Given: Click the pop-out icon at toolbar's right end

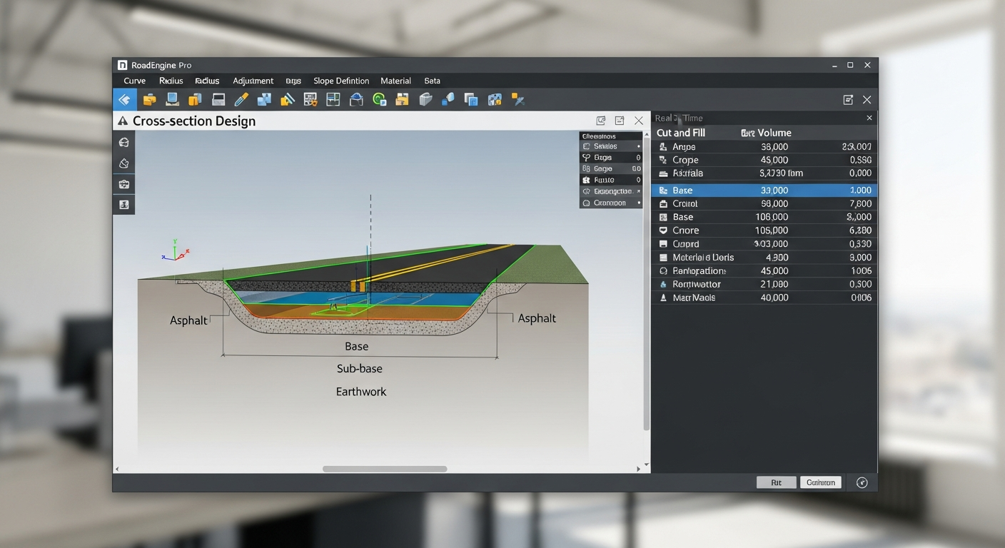Looking at the screenshot, I should [x=848, y=100].
